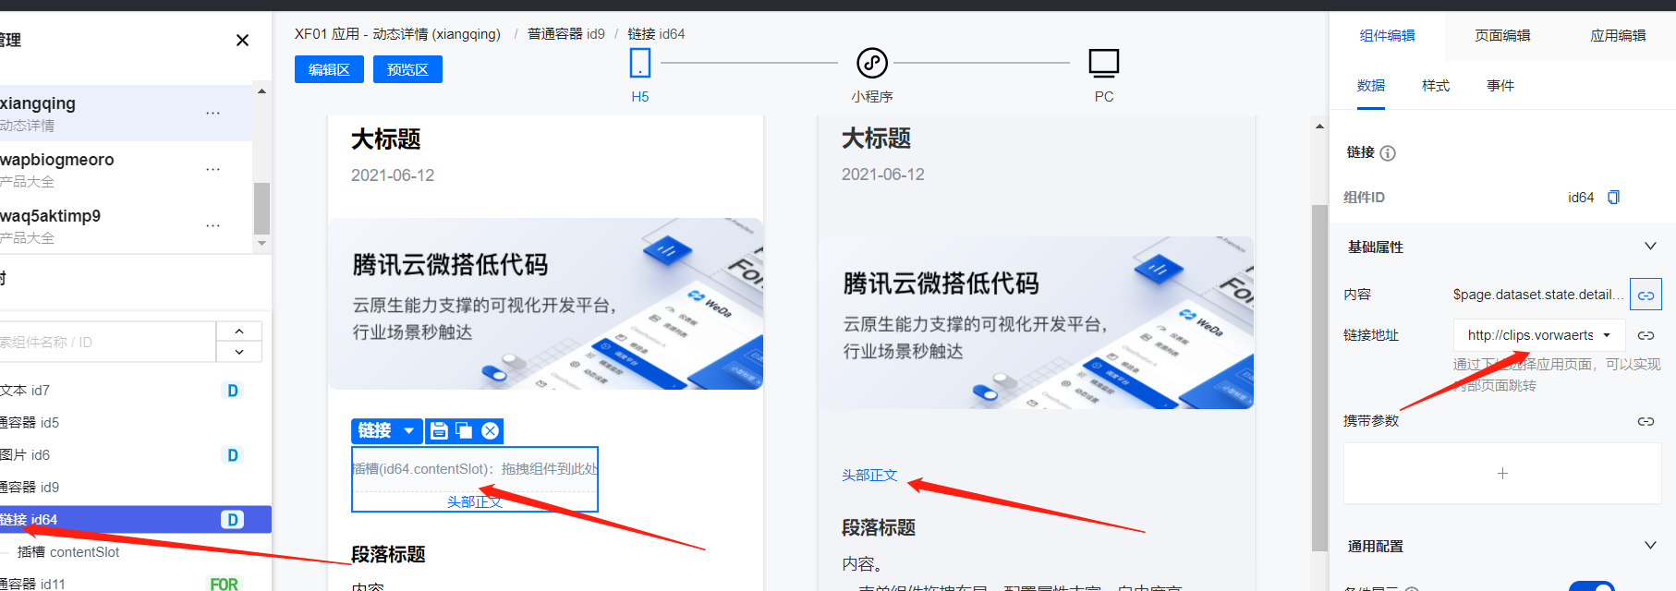
Task: Open the info tooltip beside 链接 title
Action: click(1388, 153)
